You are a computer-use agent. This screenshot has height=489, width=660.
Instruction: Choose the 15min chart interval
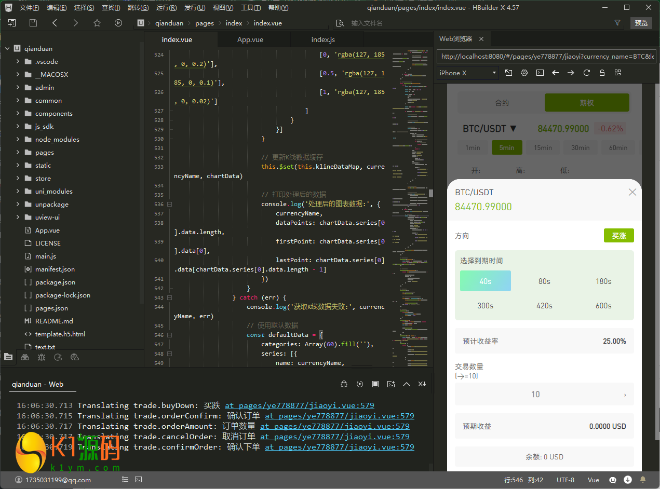pyautogui.click(x=543, y=147)
